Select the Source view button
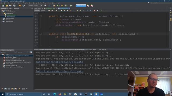Viewport: 172px width, 96px height. (37, 11)
